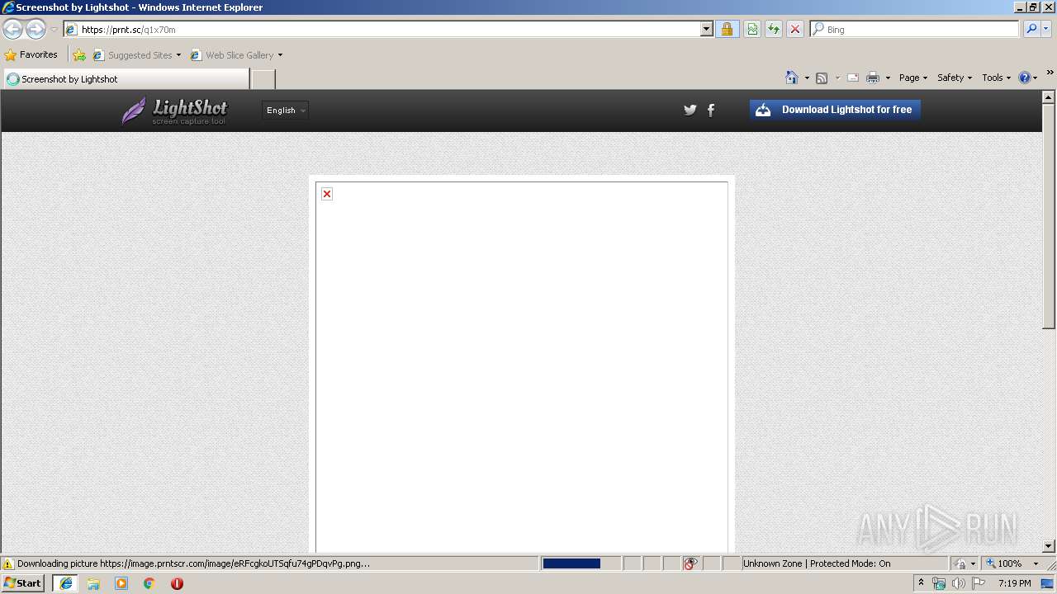1057x594 pixels.
Task: Click the command bar overflow chevron
Action: pyautogui.click(x=1050, y=73)
